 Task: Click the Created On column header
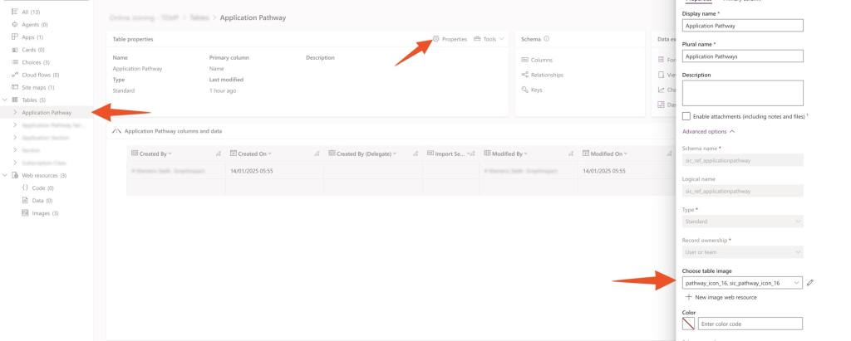tap(254, 153)
